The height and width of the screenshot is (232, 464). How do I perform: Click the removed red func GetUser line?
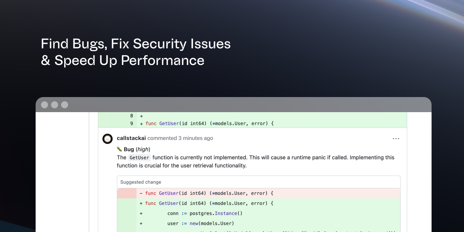coord(209,193)
